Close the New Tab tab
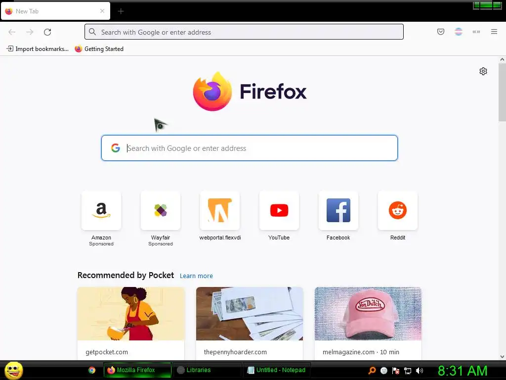Image resolution: width=506 pixels, height=380 pixels. tap(102, 11)
